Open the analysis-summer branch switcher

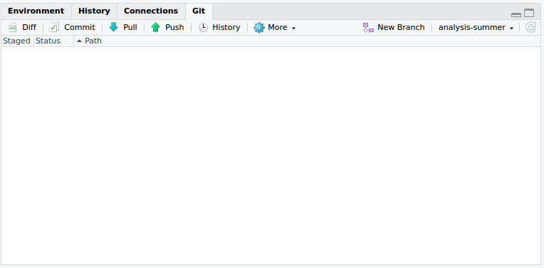coord(476,27)
